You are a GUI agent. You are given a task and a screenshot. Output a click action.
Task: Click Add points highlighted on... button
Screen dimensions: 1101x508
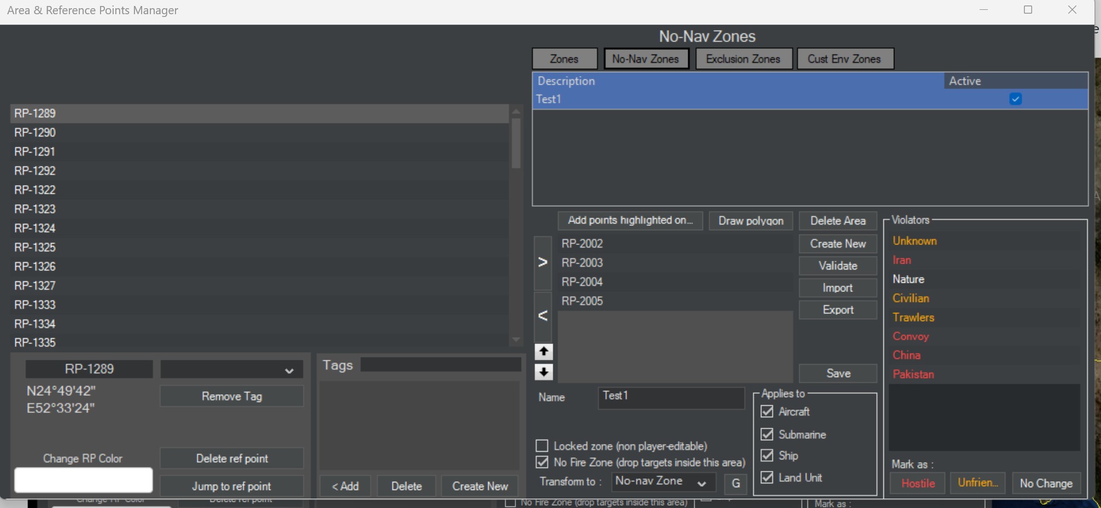tap(630, 220)
